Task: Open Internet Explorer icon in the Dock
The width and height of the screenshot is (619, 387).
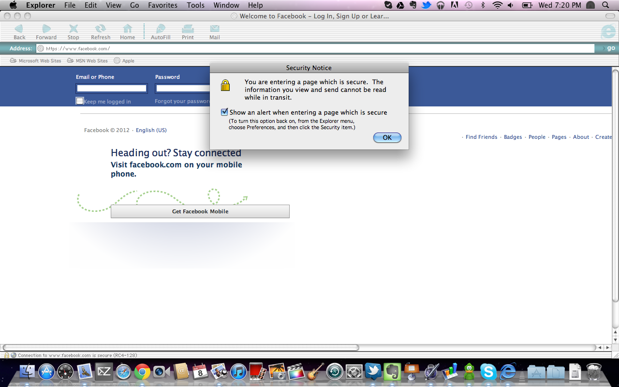Action: pyautogui.click(x=508, y=372)
